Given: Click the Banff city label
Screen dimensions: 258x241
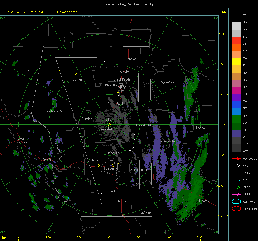Looking at the screenshot, I should [x=47, y=160].
